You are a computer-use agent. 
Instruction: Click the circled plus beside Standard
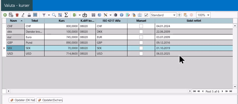[179, 15]
